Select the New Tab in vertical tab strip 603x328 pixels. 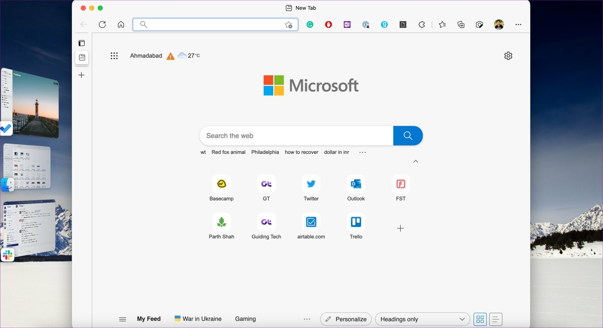coord(82,57)
